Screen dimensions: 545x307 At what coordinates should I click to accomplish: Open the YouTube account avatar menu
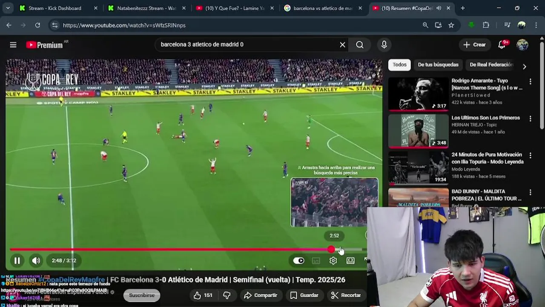coord(522,45)
